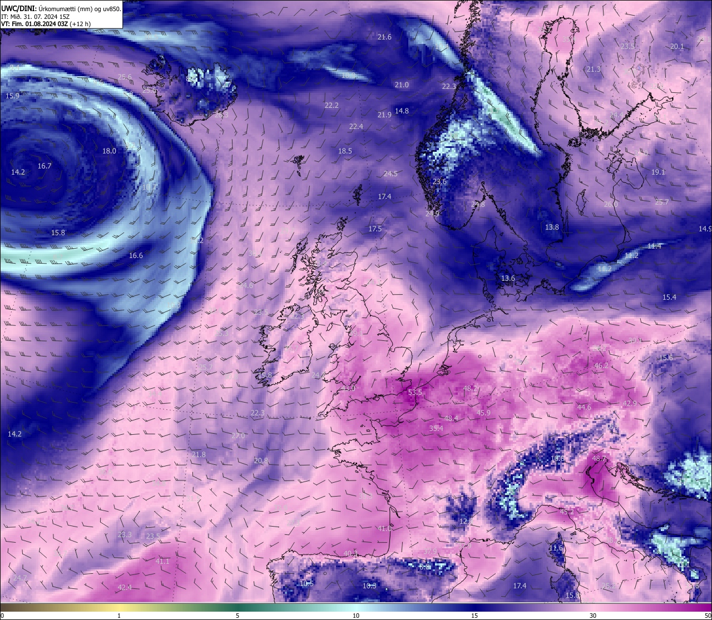Image resolution: width=712 pixels, height=620 pixels.
Task: Select the 26.0 value label
Action: (x=611, y=205)
